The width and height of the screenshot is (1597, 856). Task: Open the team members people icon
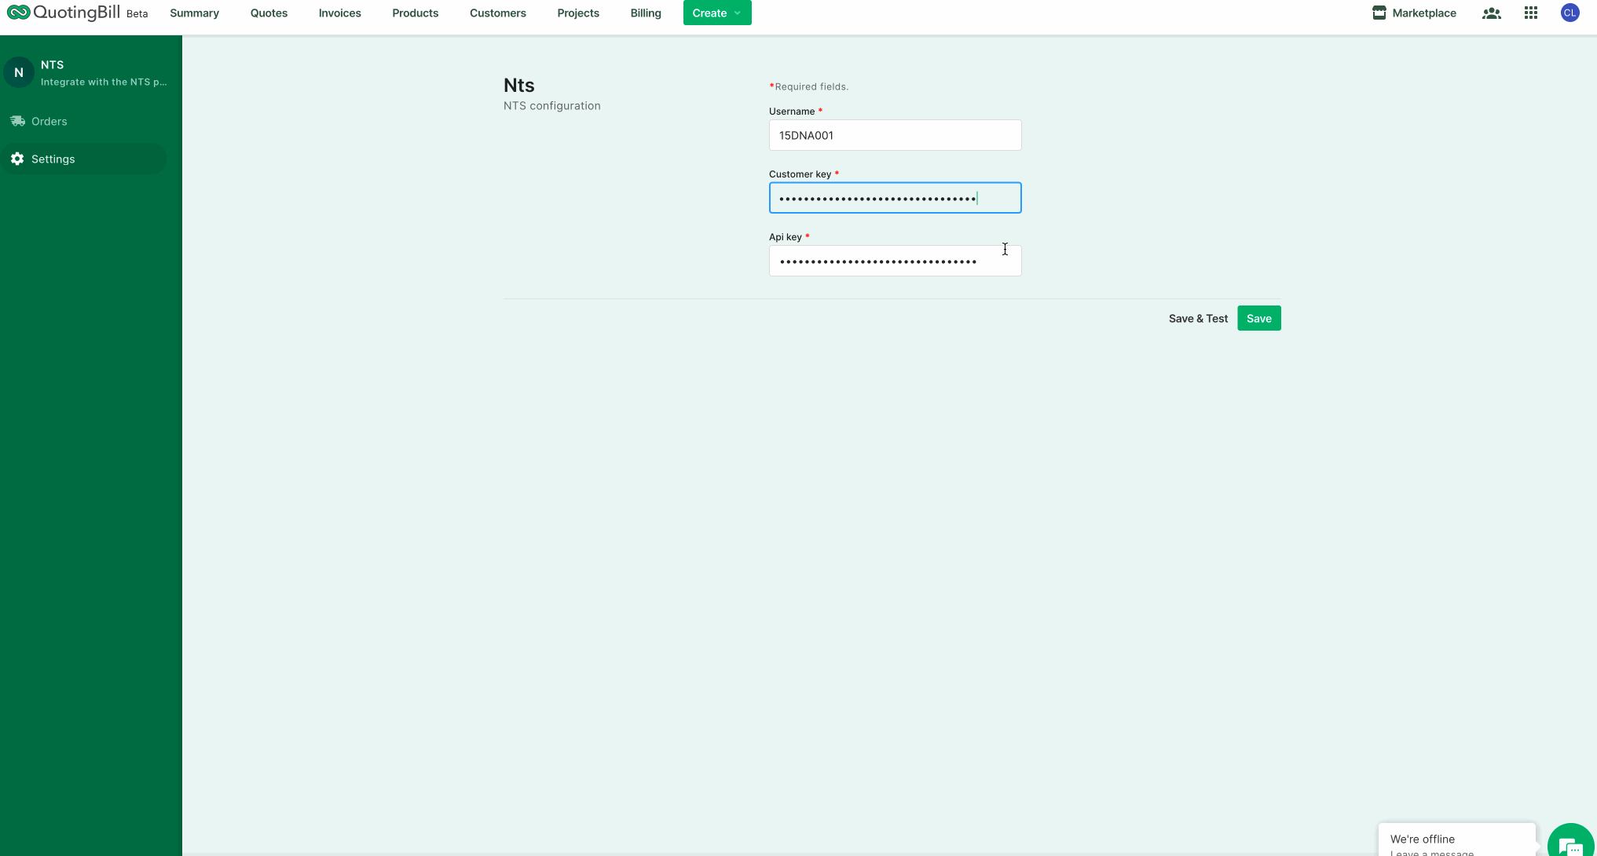click(1491, 13)
